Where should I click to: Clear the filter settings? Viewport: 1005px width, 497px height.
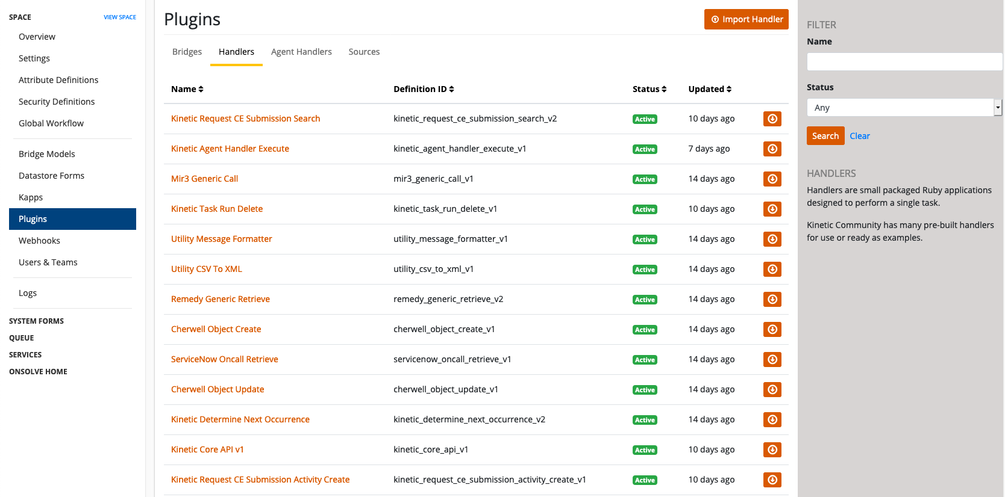pyautogui.click(x=860, y=136)
